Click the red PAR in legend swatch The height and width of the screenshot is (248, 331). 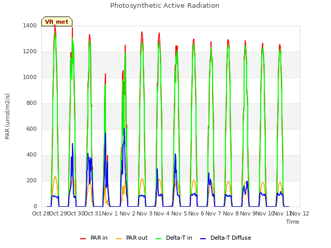point(83,239)
